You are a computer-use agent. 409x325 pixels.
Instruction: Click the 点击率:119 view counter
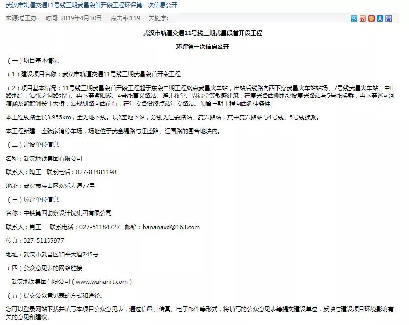[x=125, y=18]
